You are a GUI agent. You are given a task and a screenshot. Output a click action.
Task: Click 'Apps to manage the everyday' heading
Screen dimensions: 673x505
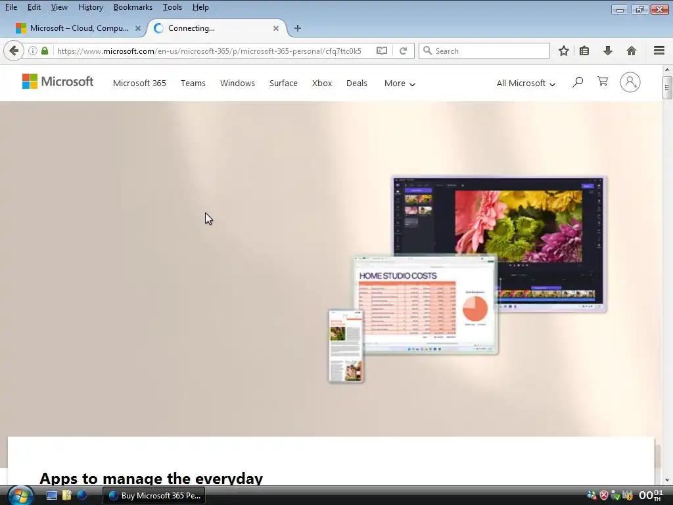[x=151, y=479]
